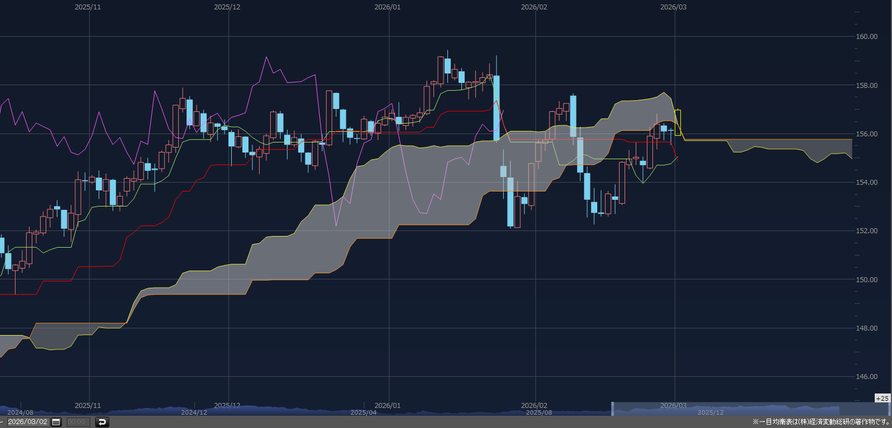This screenshot has height=428, width=892.
Task: Select the latest white-outlined candlestick at 2026/03
Action: pyautogui.click(x=677, y=122)
